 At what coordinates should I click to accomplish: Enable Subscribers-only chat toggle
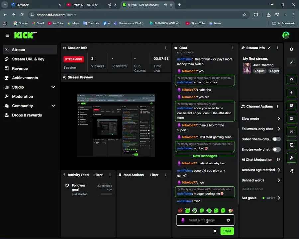click(276, 139)
